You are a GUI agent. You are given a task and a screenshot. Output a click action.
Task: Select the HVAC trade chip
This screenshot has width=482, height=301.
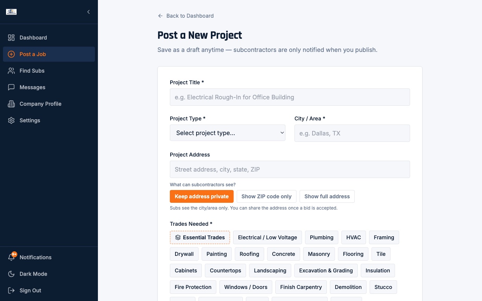(354, 237)
